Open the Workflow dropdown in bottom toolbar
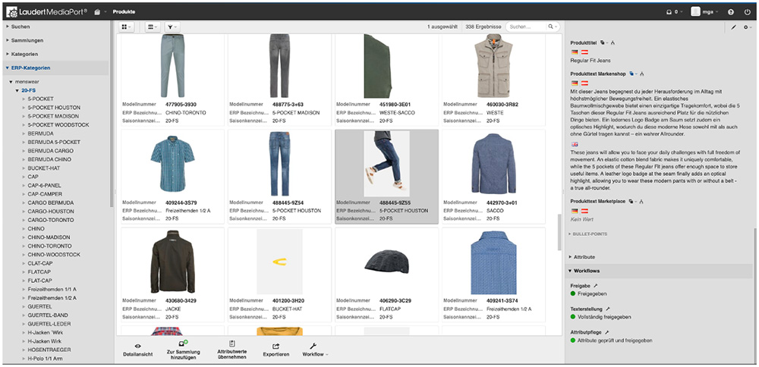This screenshot has height=367, width=759. tap(315, 350)
